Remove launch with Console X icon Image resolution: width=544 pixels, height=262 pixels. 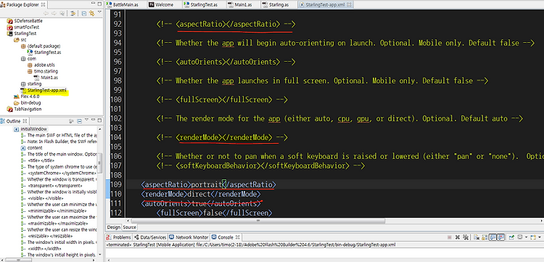pos(458,237)
